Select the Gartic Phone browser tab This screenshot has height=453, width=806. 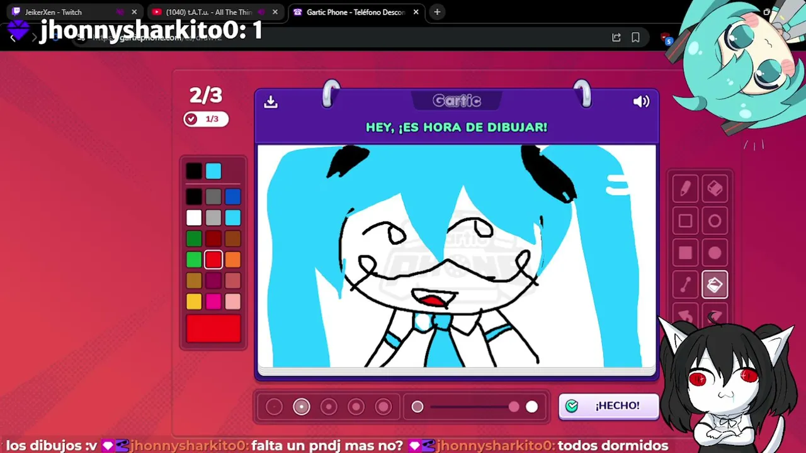coord(356,12)
